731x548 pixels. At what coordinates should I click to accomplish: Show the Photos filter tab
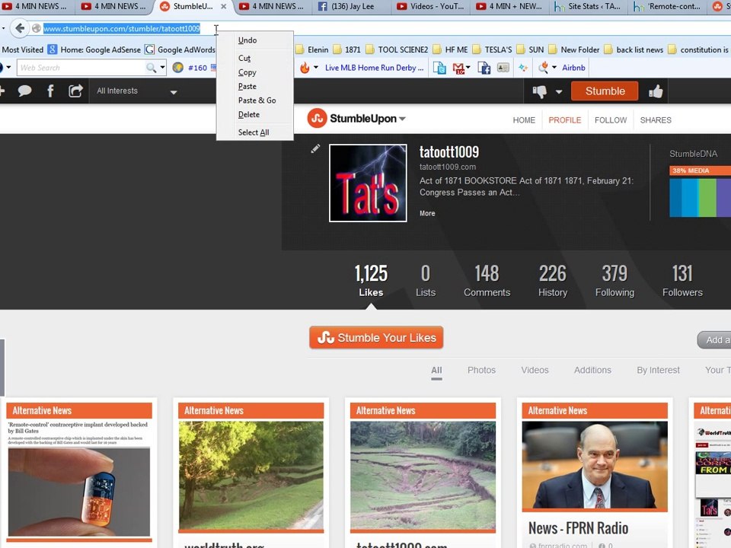481,370
